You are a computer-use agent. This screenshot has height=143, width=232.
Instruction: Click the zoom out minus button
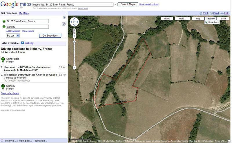75,68
